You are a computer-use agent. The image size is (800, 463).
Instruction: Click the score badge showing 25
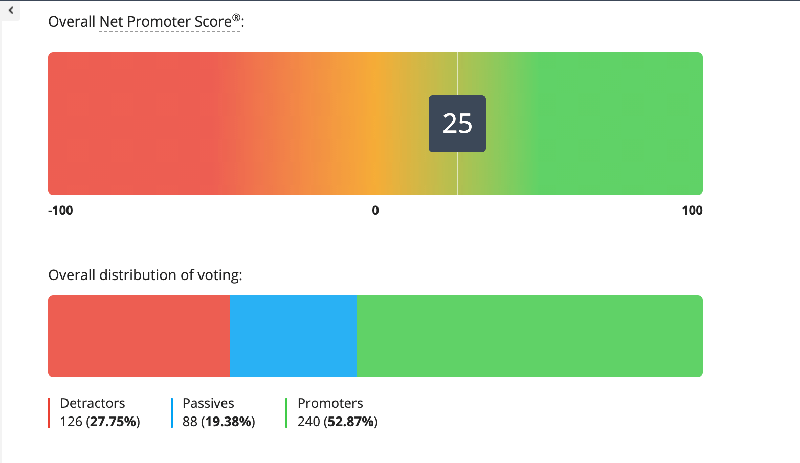[457, 124]
